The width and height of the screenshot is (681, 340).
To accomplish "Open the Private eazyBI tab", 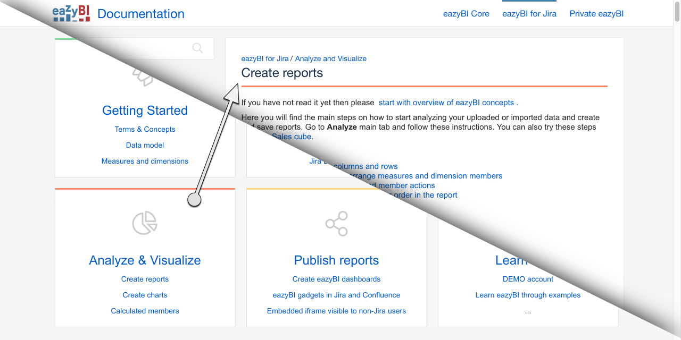I will pos(596,14).
